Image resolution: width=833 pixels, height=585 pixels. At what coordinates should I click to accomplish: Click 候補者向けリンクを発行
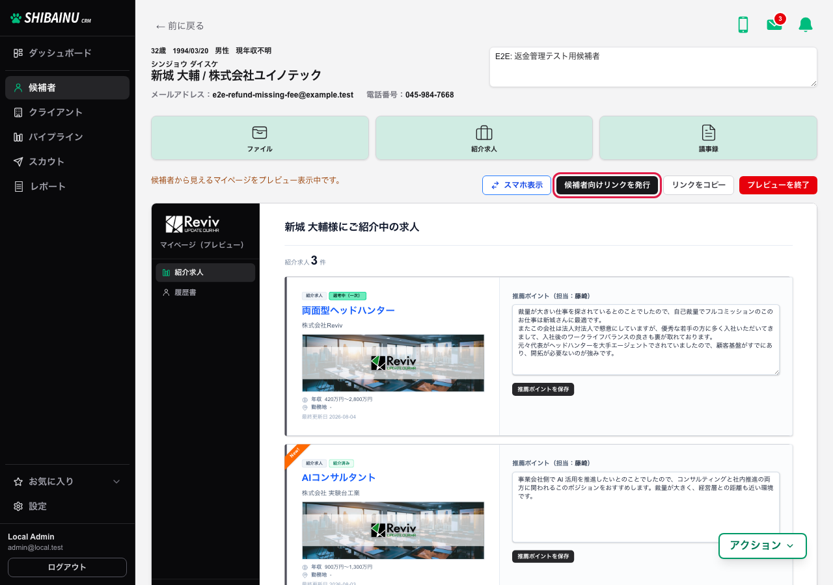(x=607, y=185)
